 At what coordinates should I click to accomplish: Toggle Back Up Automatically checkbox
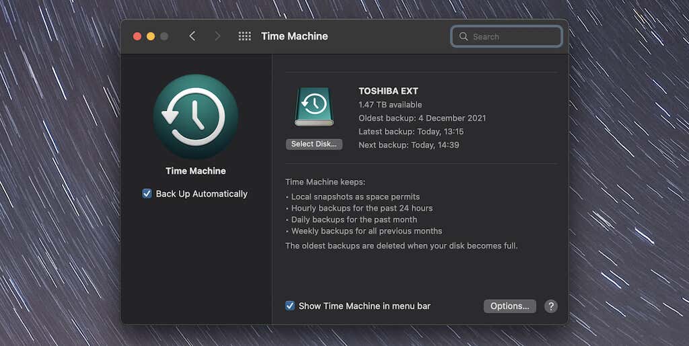tap(147, 193)
